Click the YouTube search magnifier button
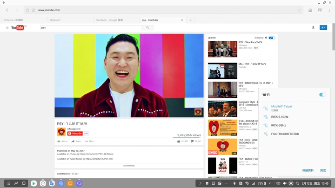335x188 pixels. point(147,27)
